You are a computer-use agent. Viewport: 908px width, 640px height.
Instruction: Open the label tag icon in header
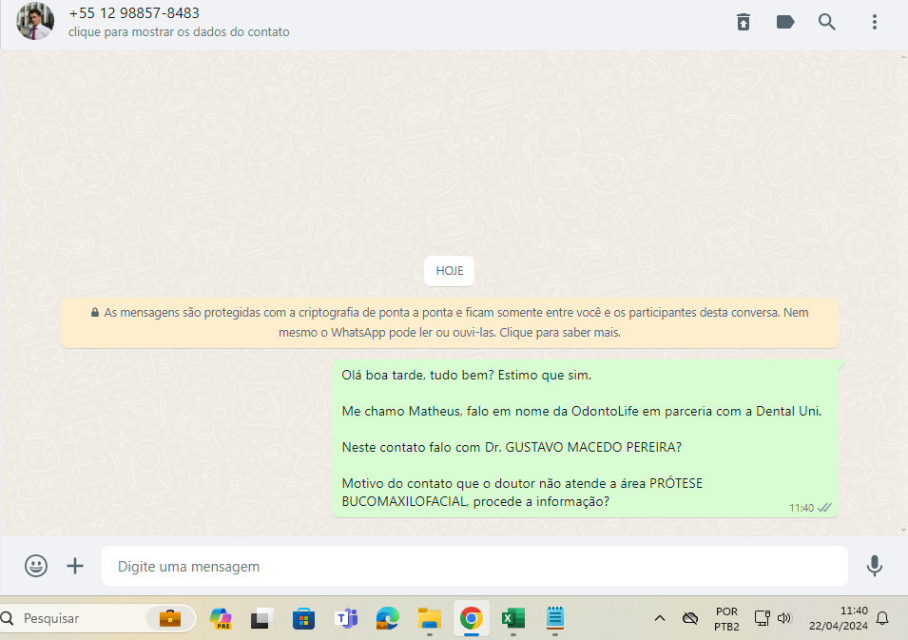784,22
